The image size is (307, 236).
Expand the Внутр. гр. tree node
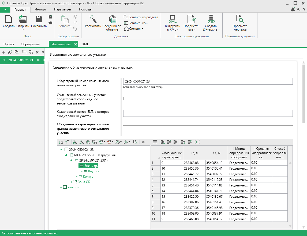tap(82, 171)
